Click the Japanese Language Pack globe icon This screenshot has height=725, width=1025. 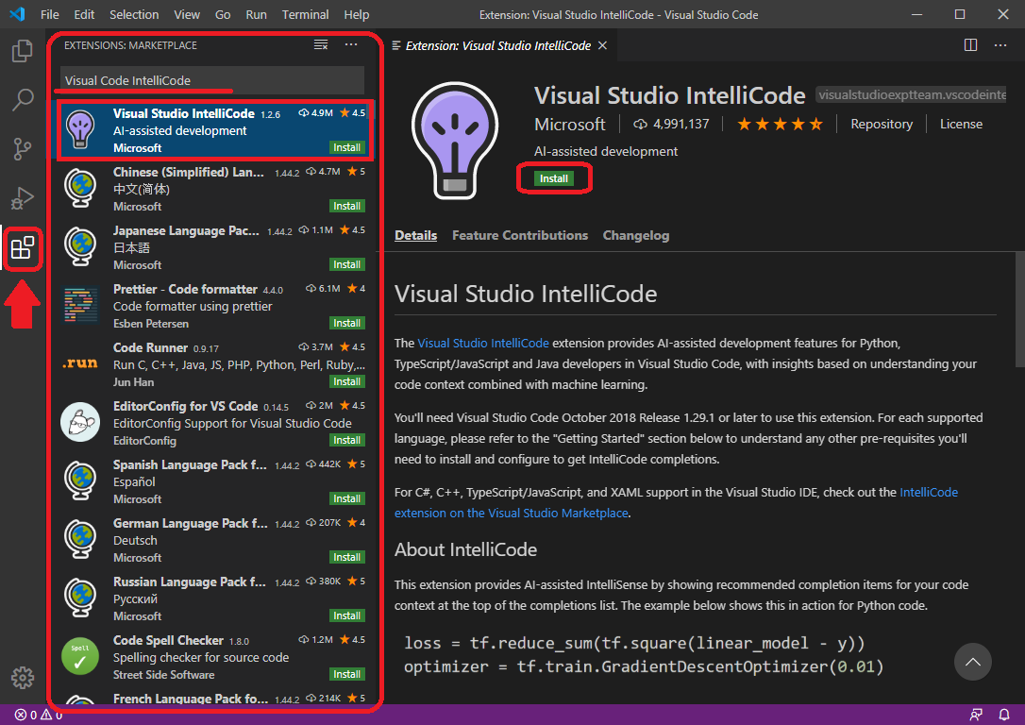pyautogui.click(x=80, y=247)
